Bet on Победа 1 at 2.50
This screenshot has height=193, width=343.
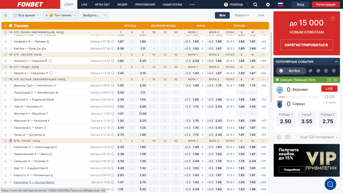pos(285,119)
